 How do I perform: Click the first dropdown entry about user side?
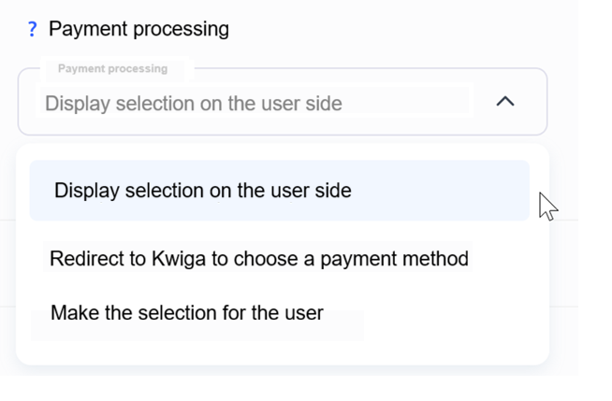click(202, 191)
